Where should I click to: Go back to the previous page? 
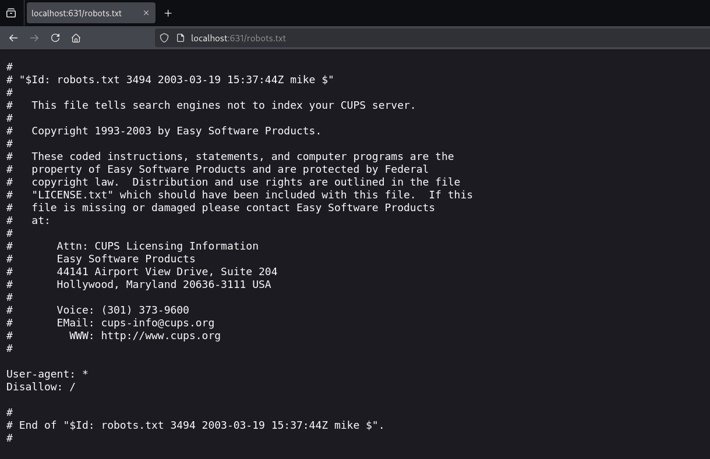tap(13, 38)
